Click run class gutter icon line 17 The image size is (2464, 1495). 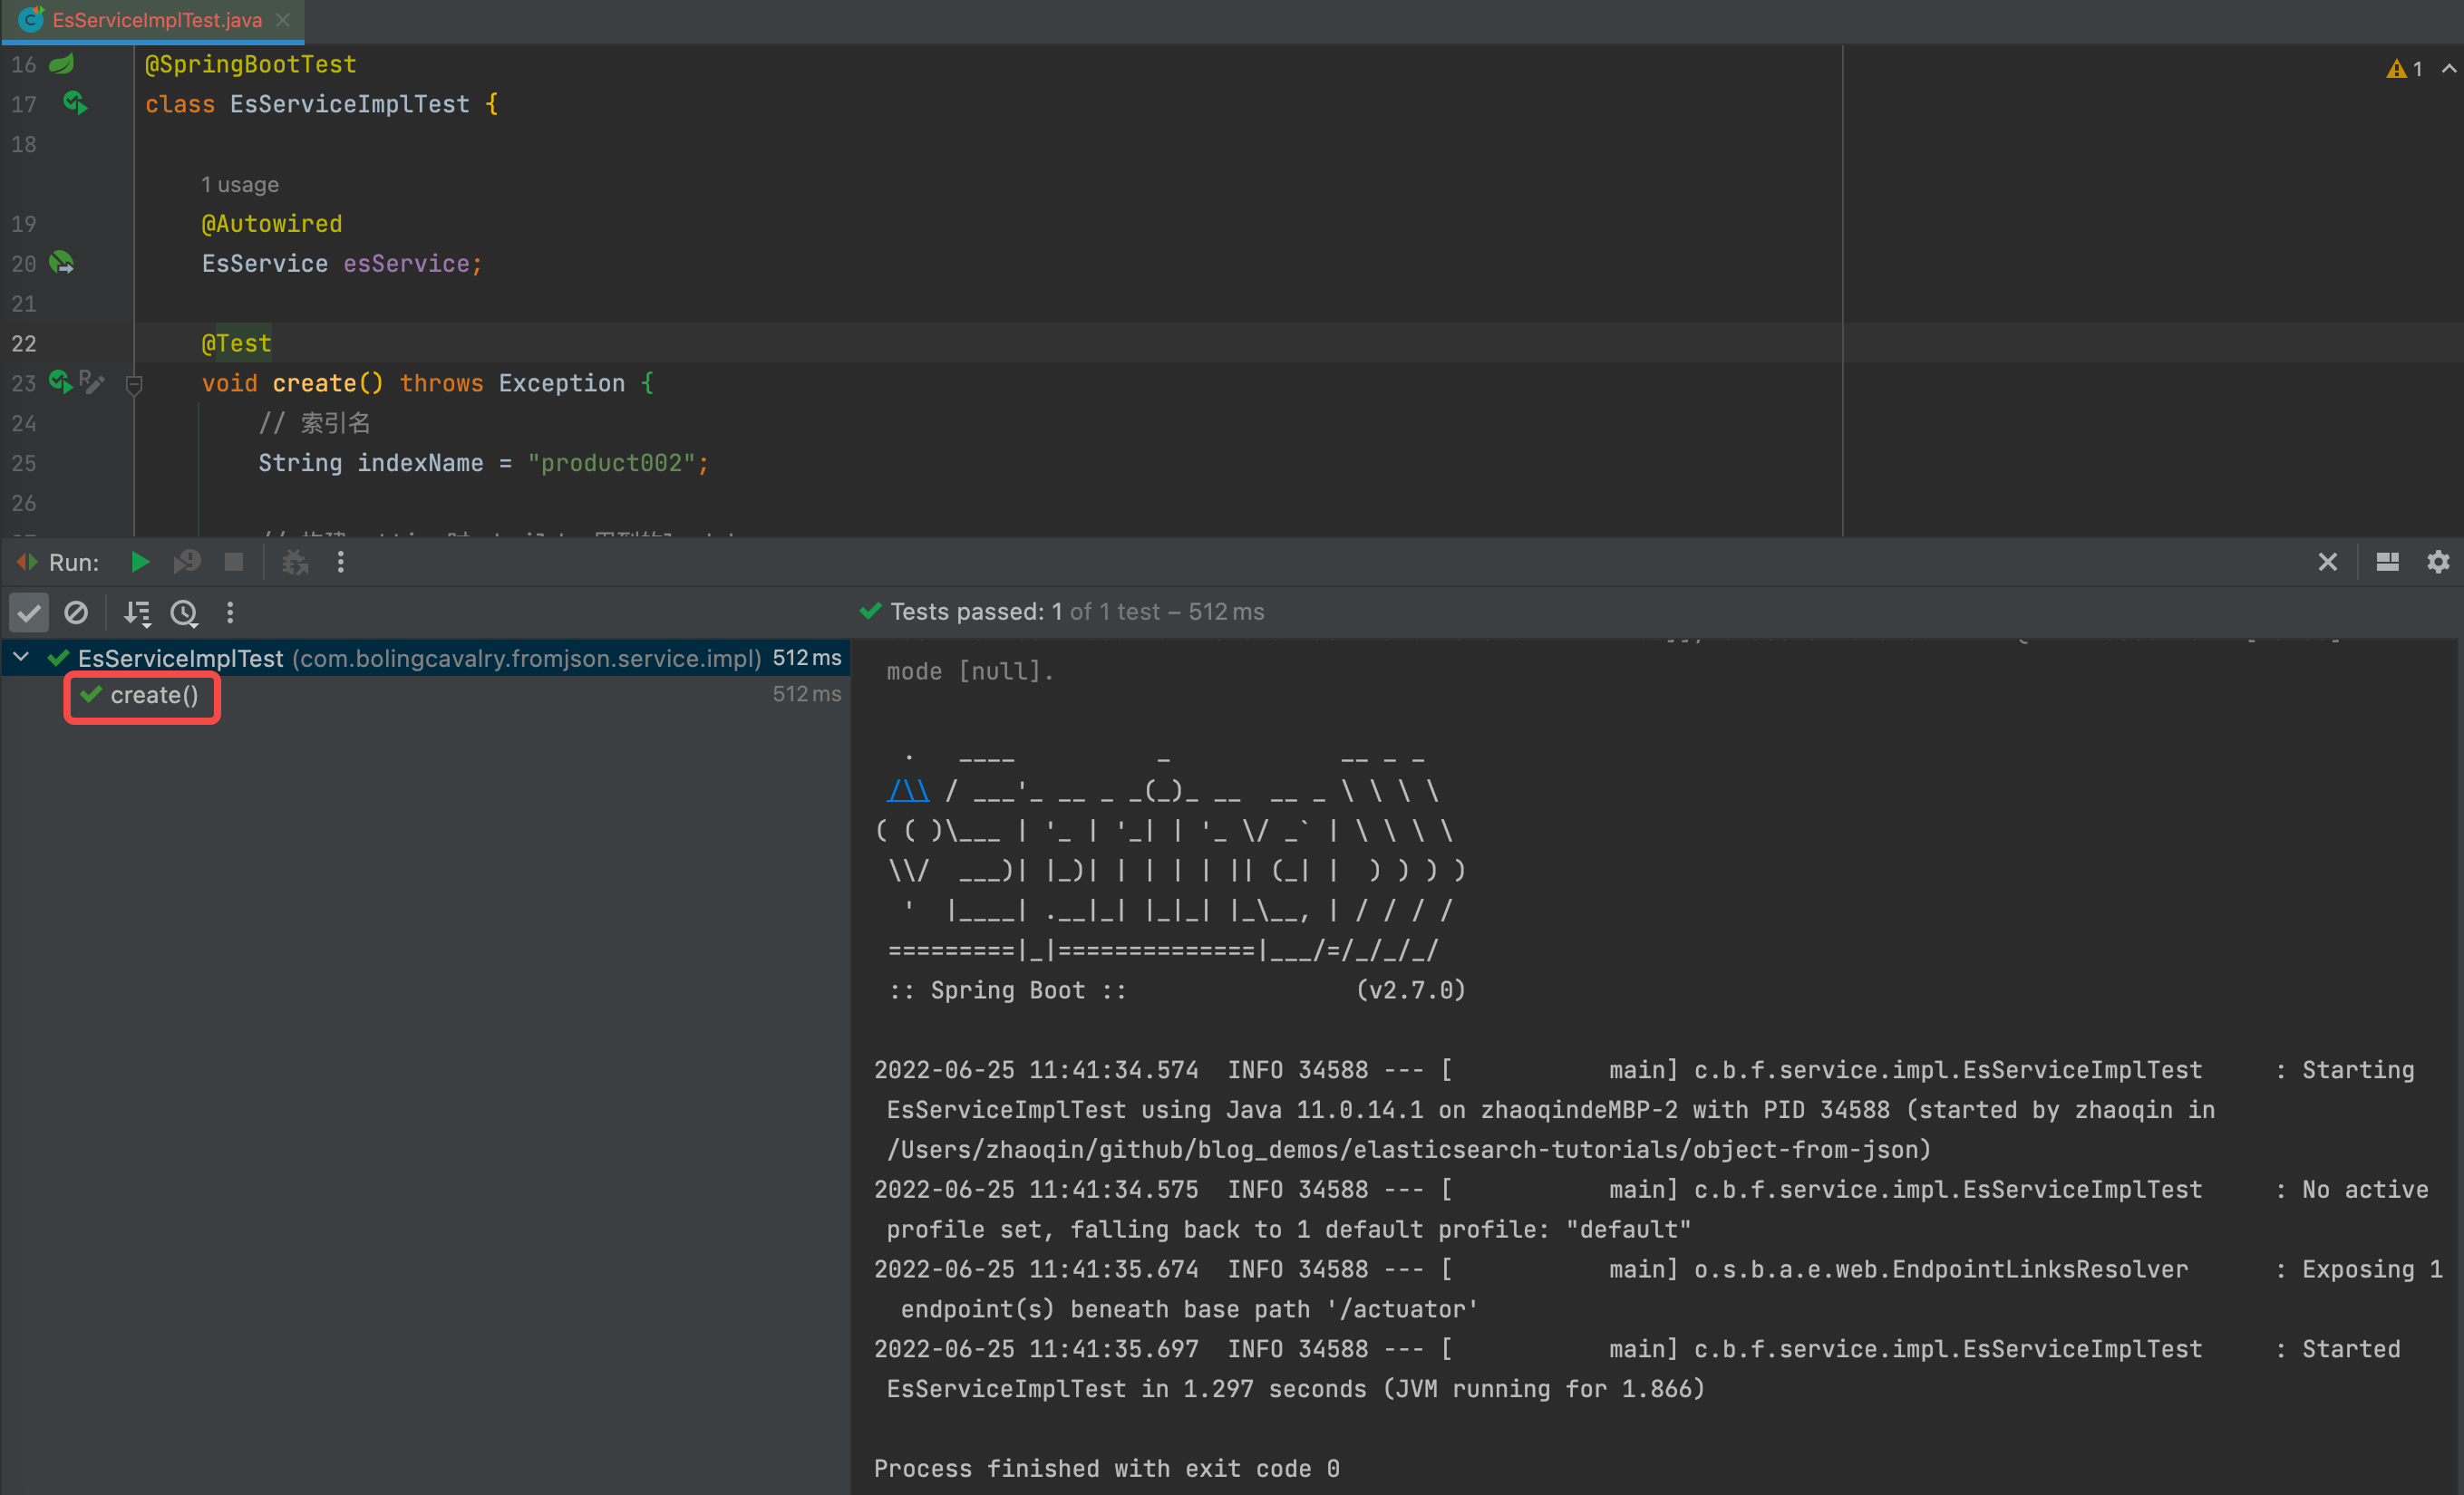pos(75,103)
